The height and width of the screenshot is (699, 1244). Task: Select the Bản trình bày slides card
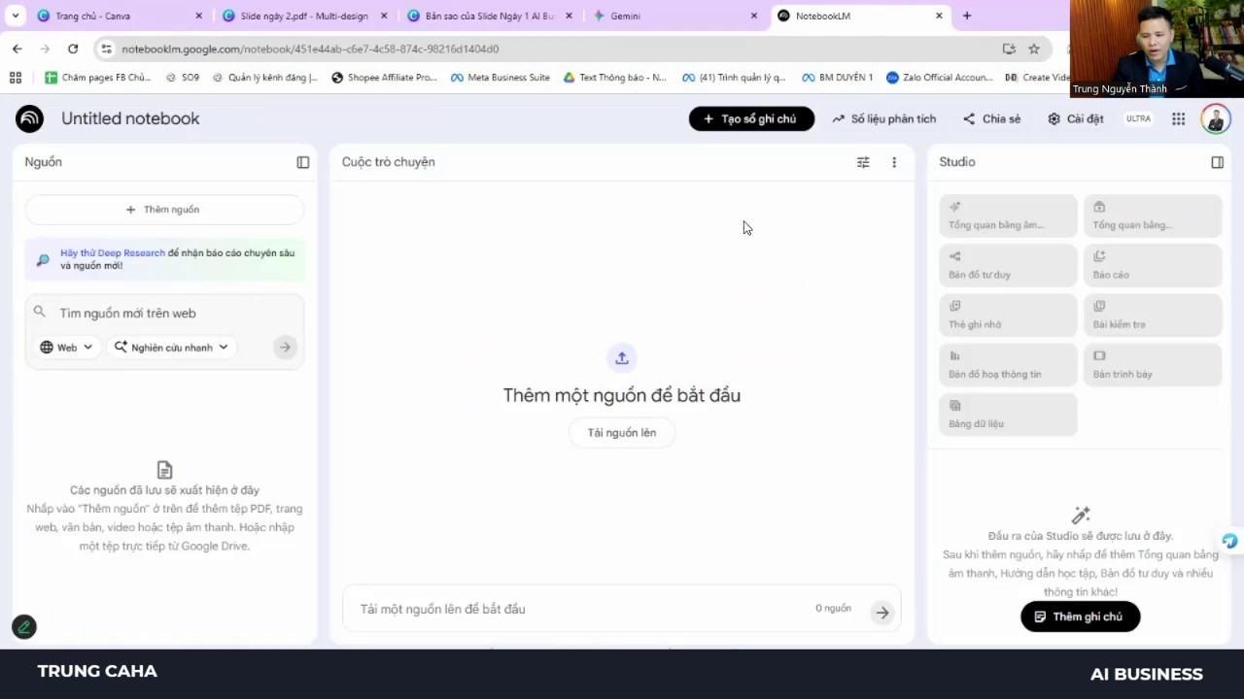click(1153, 364)
